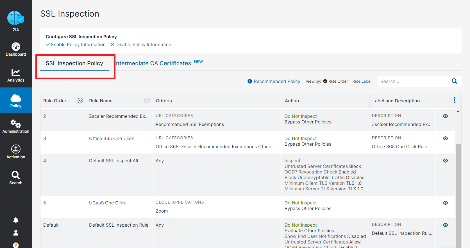470x248 pixels.
Task: Click Enable Policy Information
Action: click(x=76, y=44)
